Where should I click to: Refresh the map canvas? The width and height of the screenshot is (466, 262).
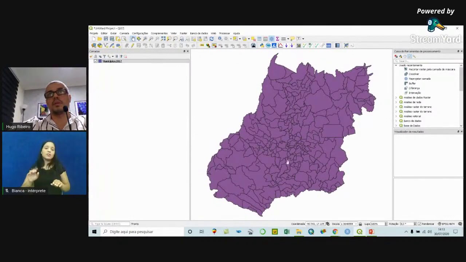[212, 39]
